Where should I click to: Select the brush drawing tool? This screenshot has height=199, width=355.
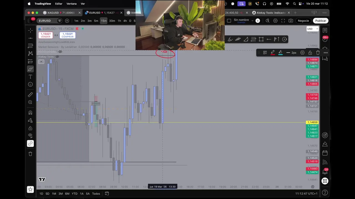[x=31, y=69]
